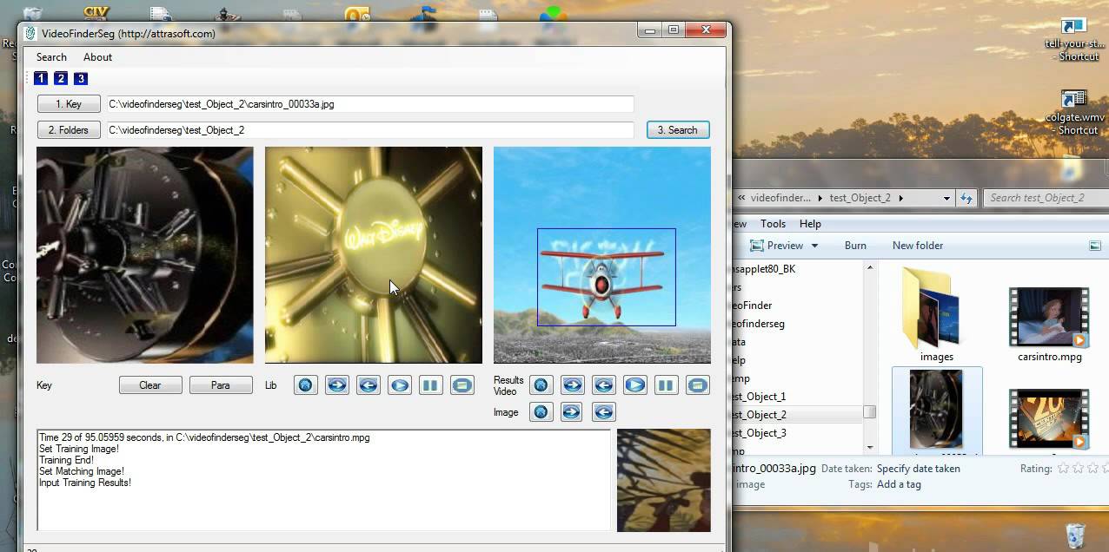The image size is (1109, 552).
Task: Click the Image row next arrow button
Action: (573, 412)
